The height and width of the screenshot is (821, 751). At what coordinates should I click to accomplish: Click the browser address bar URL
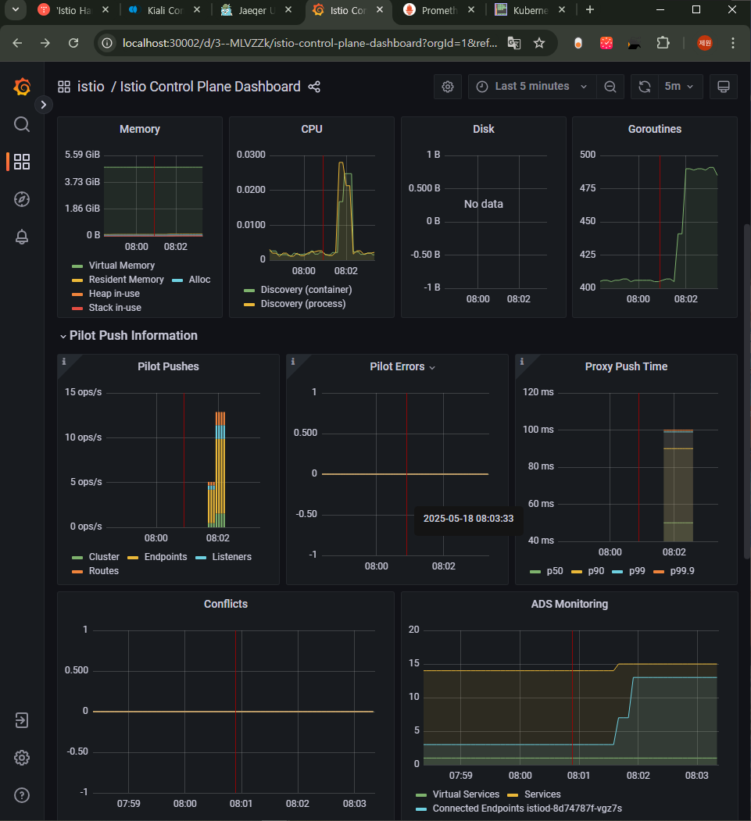point(309,44)
